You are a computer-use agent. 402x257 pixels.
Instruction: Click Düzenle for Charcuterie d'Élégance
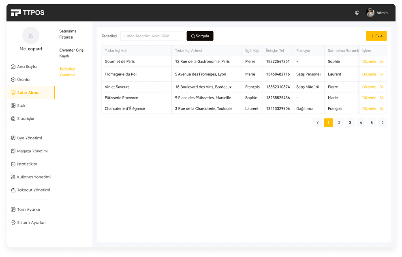(369, 108)
